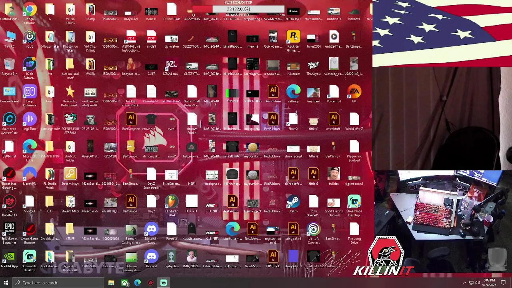Open the stingbakini Illustrator file
Image resolution: width=512 pixels, height=288 pixels.
click(293, 232)
